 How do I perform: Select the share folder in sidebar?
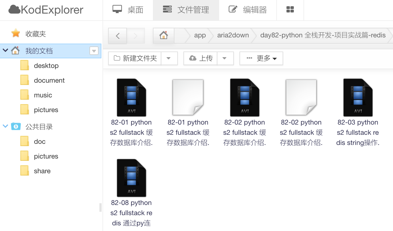pyautogui.click(x=42, y=171)
